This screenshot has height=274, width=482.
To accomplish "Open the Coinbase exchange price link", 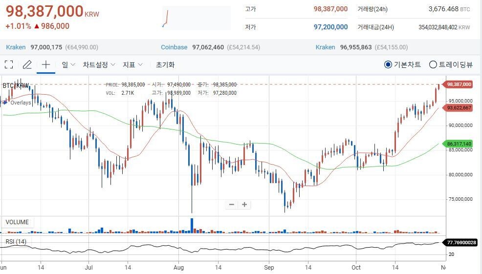I will pos(174,47).
